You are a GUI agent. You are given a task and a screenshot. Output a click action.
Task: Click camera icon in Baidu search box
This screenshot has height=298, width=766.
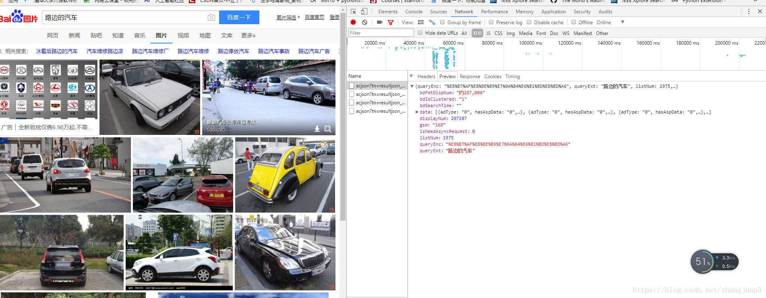[211, 17]
